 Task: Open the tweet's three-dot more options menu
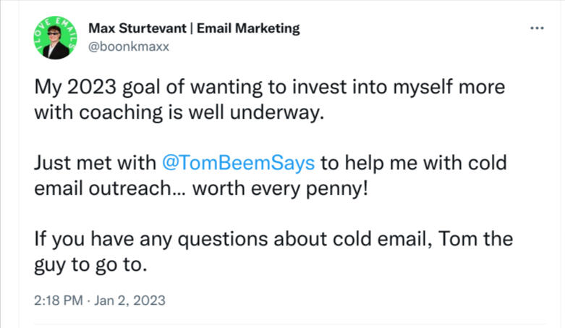coord(537,28)
